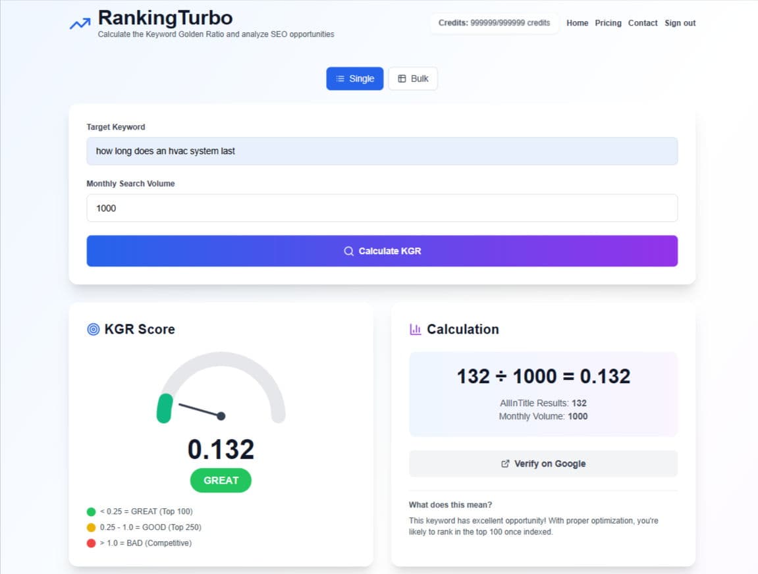Image resolution: width=758 pixels, height=574 pixels.
Task: Select the '0.25 - 1.0 = GOOD (Top 250)' text
Action: 150,527
